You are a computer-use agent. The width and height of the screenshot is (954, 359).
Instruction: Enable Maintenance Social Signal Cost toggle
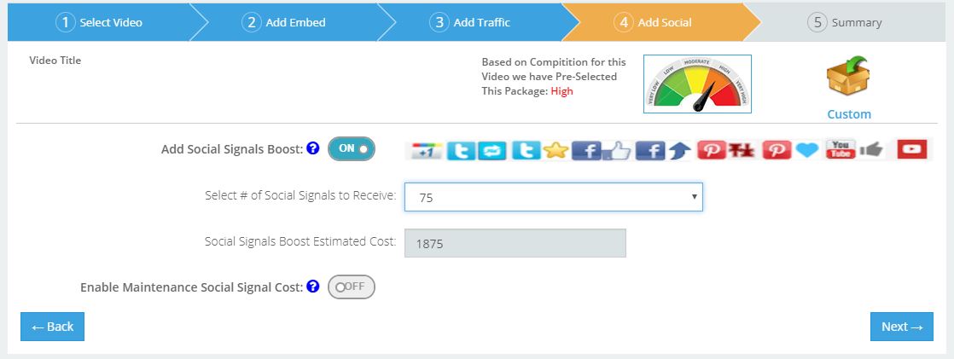pos(351,287)
